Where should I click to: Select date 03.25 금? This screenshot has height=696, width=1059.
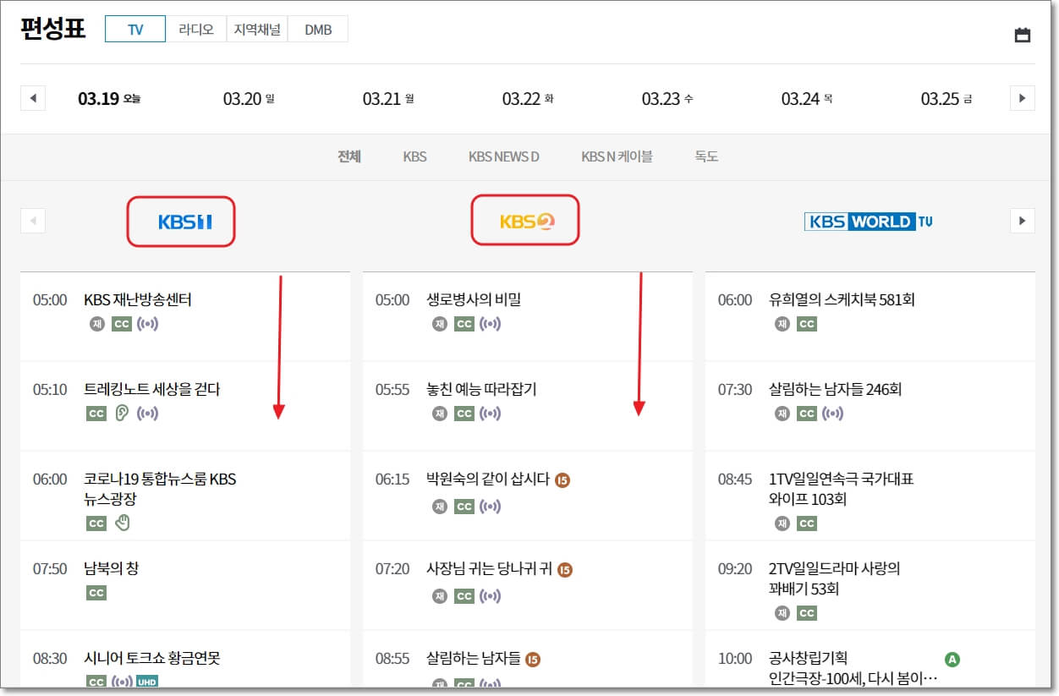coord(947,99)
